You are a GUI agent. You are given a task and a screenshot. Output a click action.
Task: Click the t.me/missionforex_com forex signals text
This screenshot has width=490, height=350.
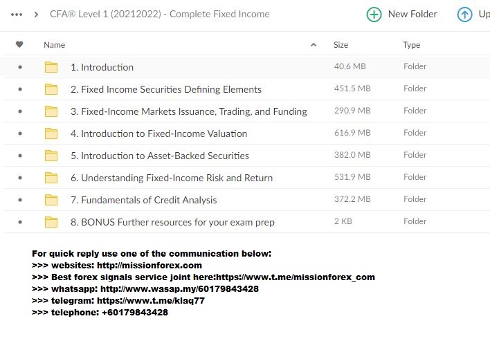[296, 277]
